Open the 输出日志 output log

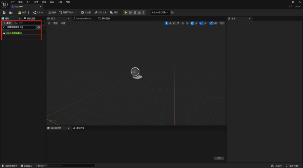tap(27, 166)
